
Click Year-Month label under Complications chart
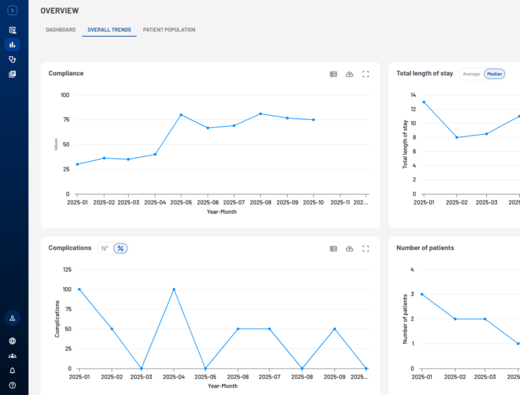coord(223,386)
